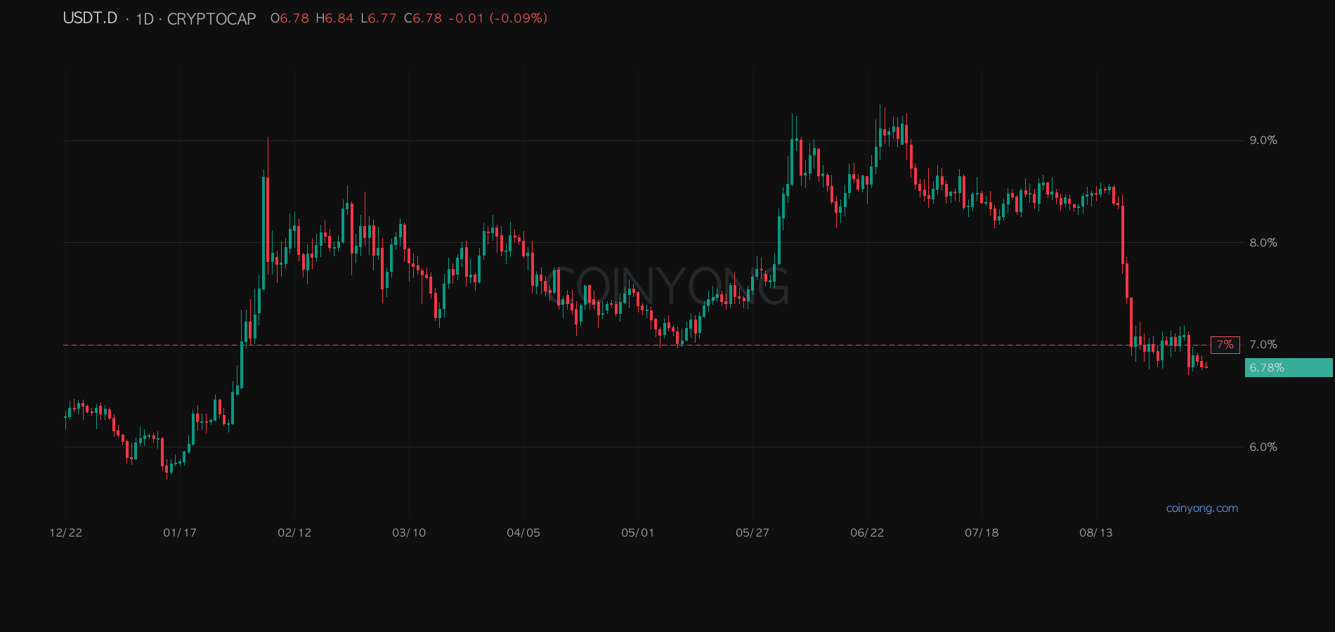Click the 04/05 date axis label
The width and height of the screenshot is (1335, 632).
(523, 533)
